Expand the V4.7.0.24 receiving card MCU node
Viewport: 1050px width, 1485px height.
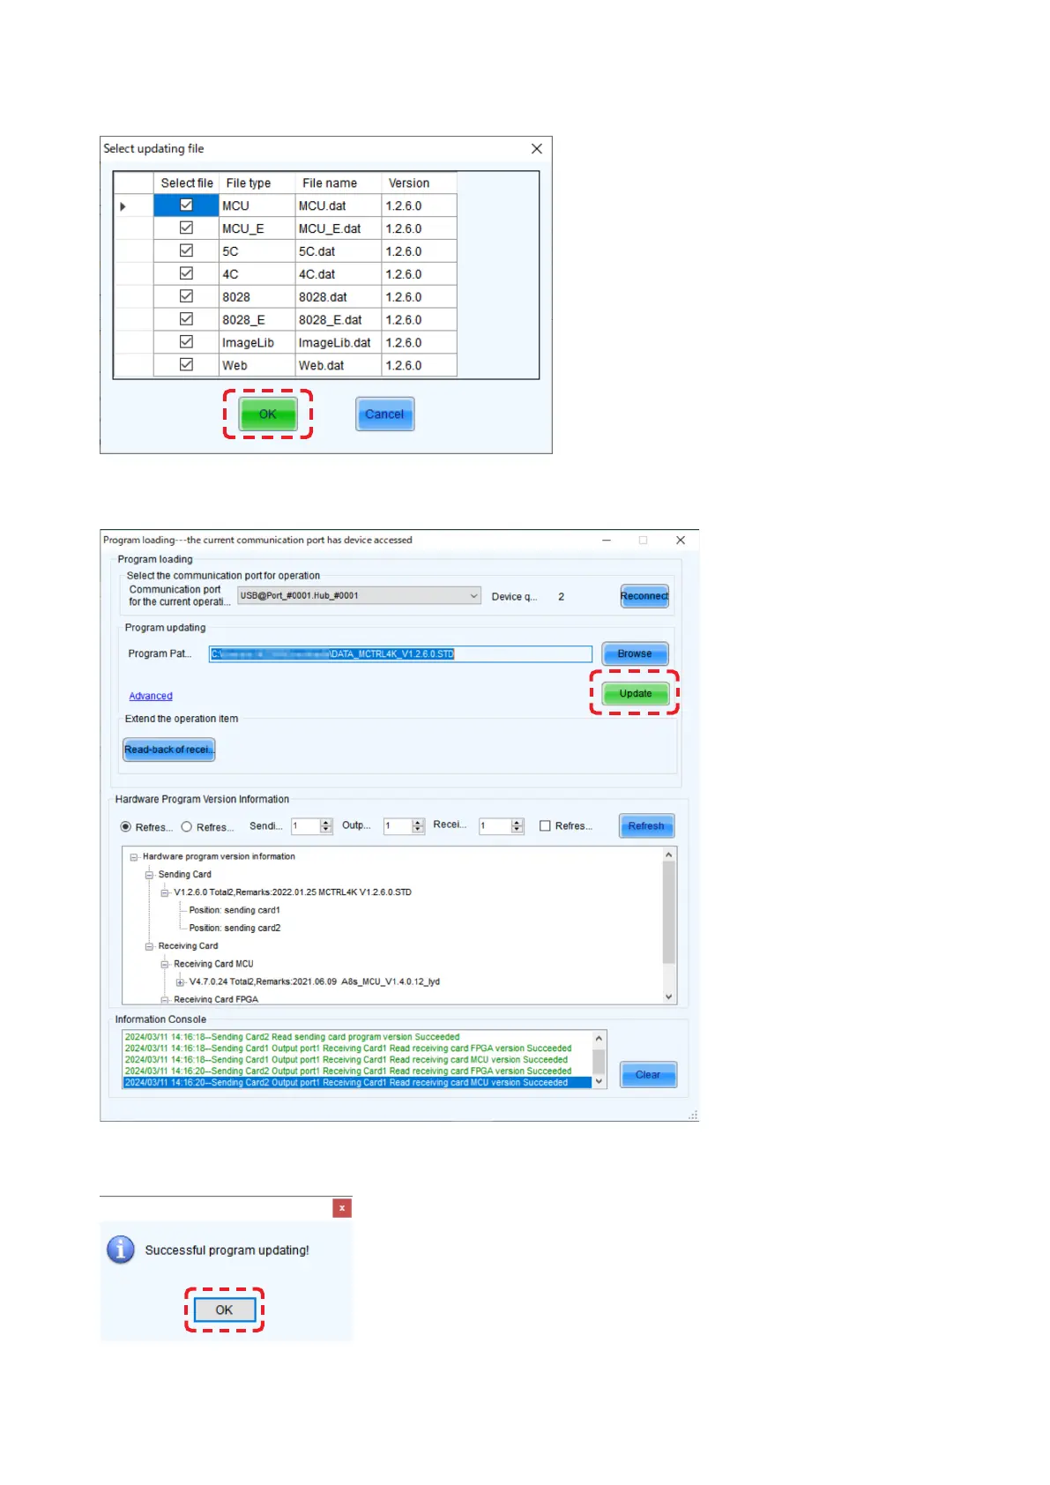pos(180,982)
